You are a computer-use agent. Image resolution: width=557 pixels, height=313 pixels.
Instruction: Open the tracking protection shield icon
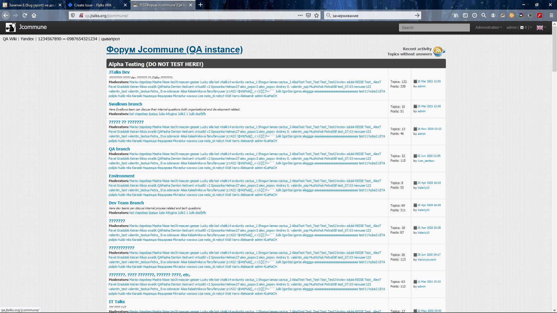pyautogui.click(x=73, y=15)
